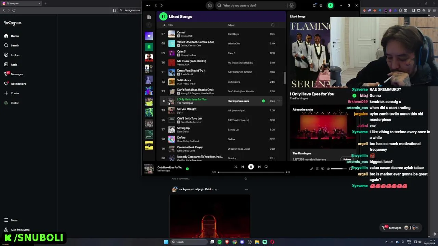Open Spotify user profile avatar
Image resolution: width=438 pixels, height=246 pixels.
[331, 5]
